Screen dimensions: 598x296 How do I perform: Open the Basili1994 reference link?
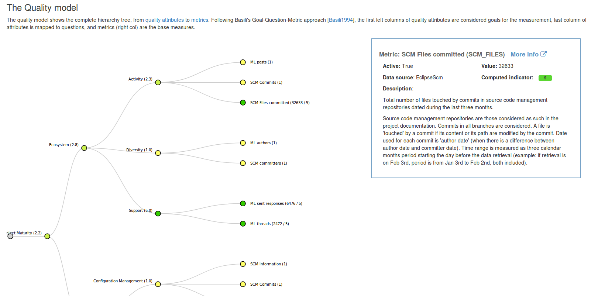341,20
